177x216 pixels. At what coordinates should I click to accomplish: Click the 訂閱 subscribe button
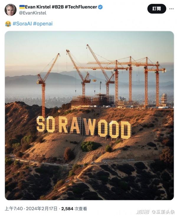point(157,9)
